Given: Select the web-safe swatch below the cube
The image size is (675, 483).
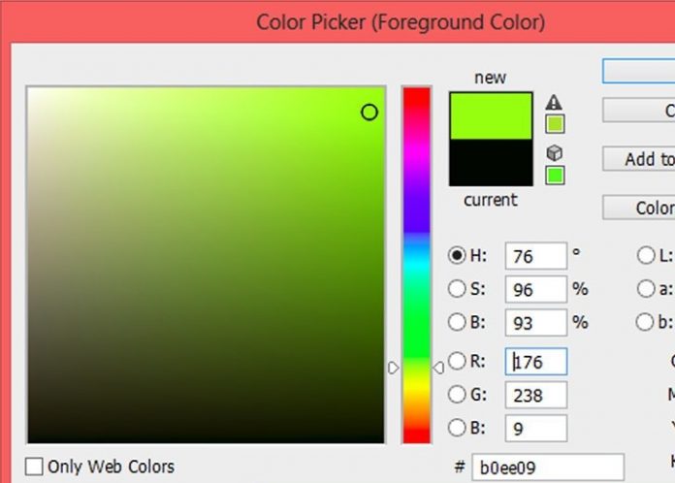Looking at the screenshot, I should pyautogui.click(x=554, y=176).
